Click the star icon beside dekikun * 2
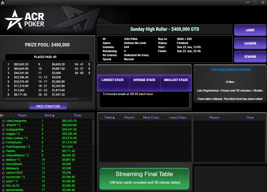Screen dimensions: 267x192 (3, 160)
